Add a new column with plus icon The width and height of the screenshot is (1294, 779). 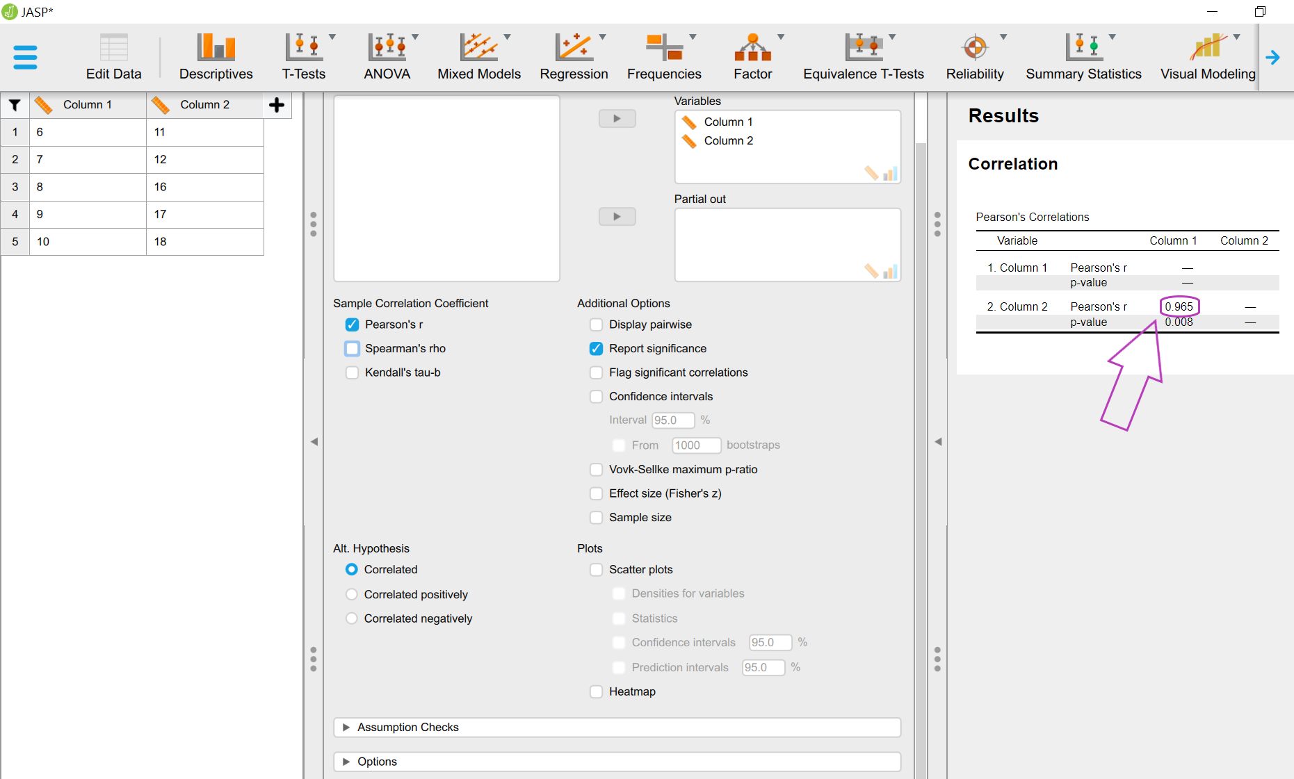(x=277, y=105)
